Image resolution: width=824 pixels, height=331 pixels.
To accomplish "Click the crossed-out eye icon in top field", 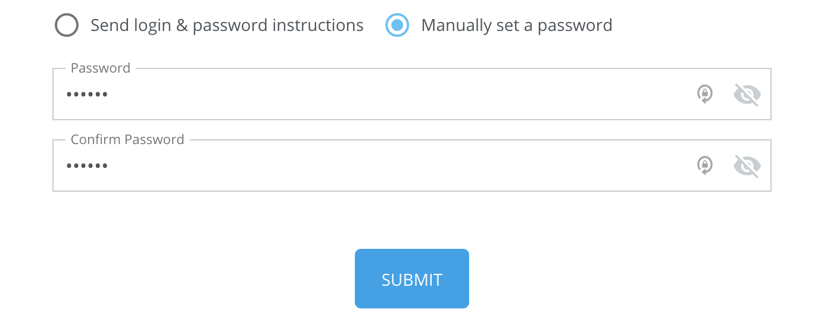I will point(747,95).
